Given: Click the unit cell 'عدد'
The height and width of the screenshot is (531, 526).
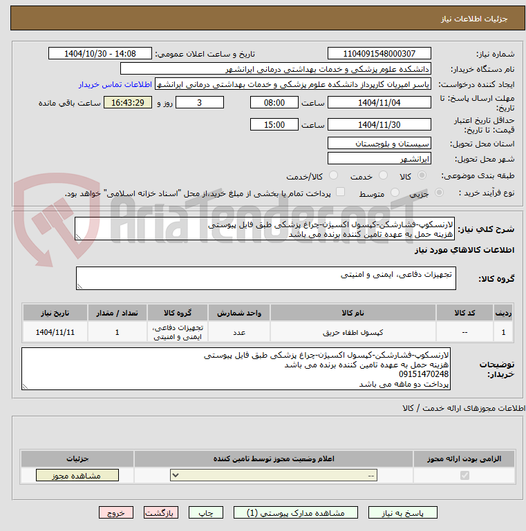Looking at the screenshot, I should pos(239,332).
